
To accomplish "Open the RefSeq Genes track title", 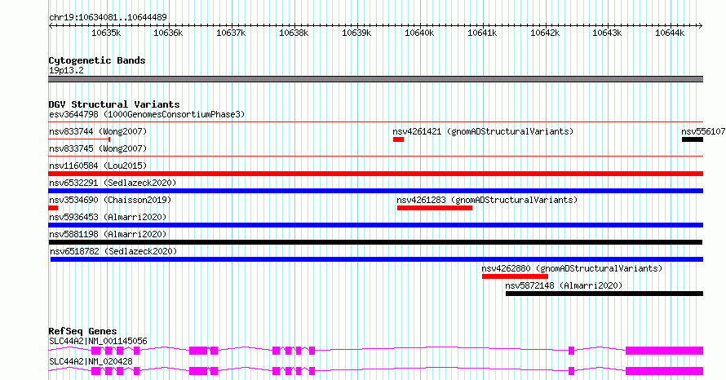I will 83,331.
